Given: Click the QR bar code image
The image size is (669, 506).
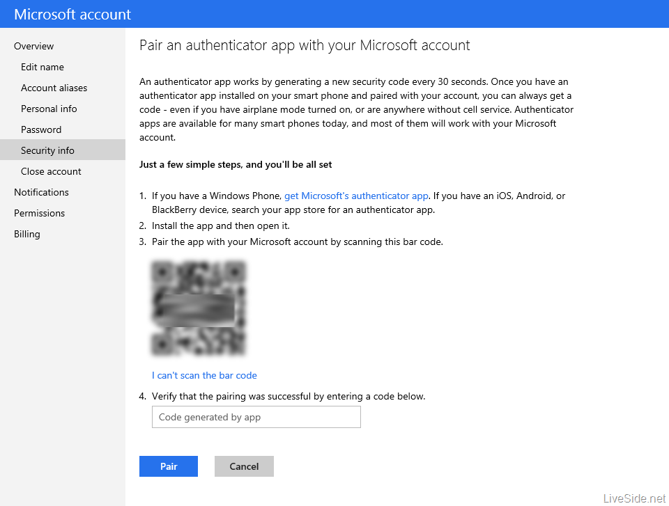Looking at the screenshot, I should [198, 309].
